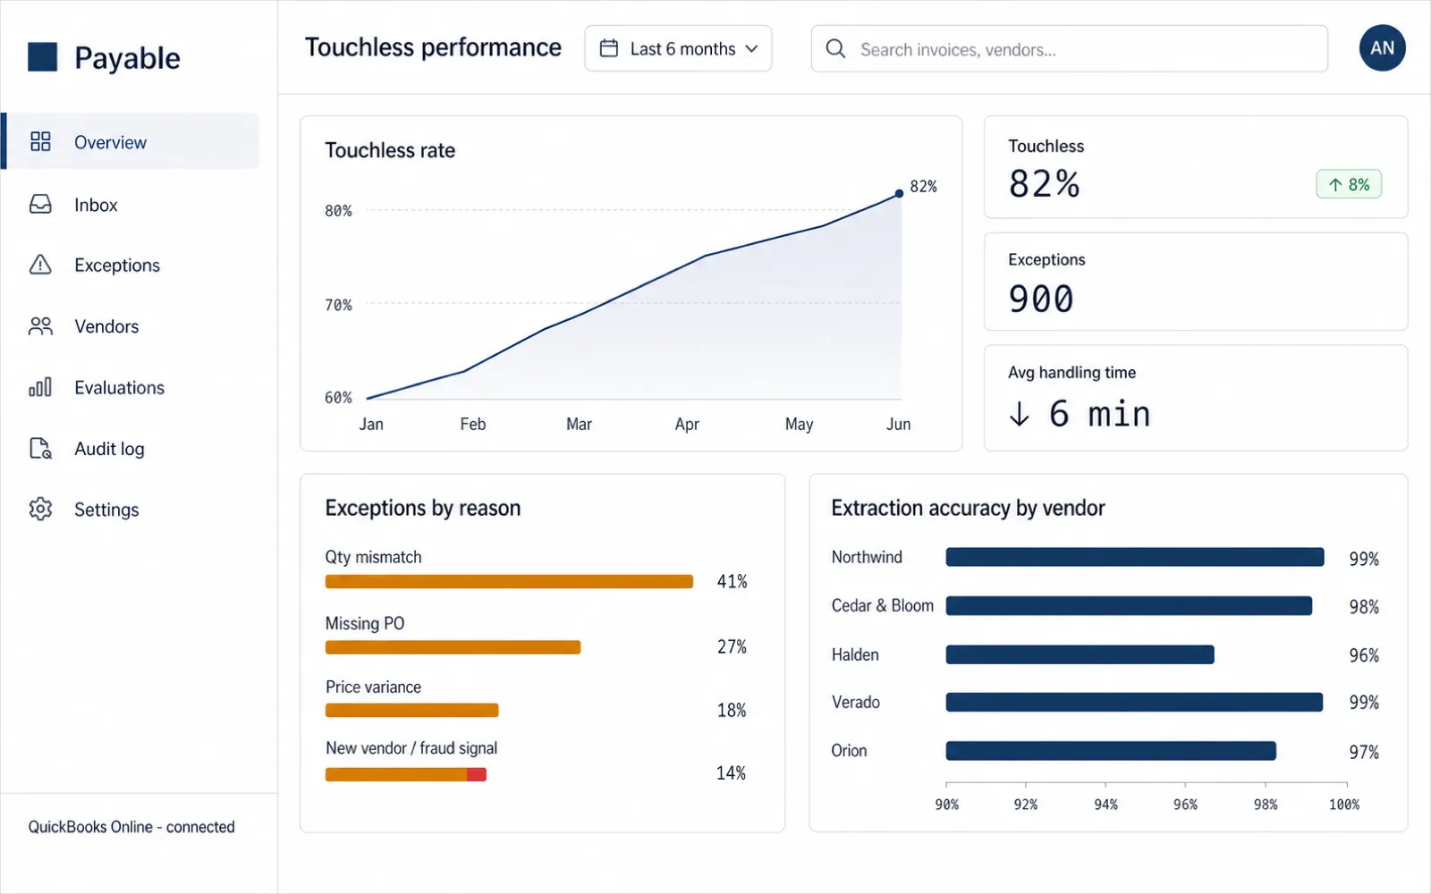Click the Missing PO progress bar

tap(453, 647)
